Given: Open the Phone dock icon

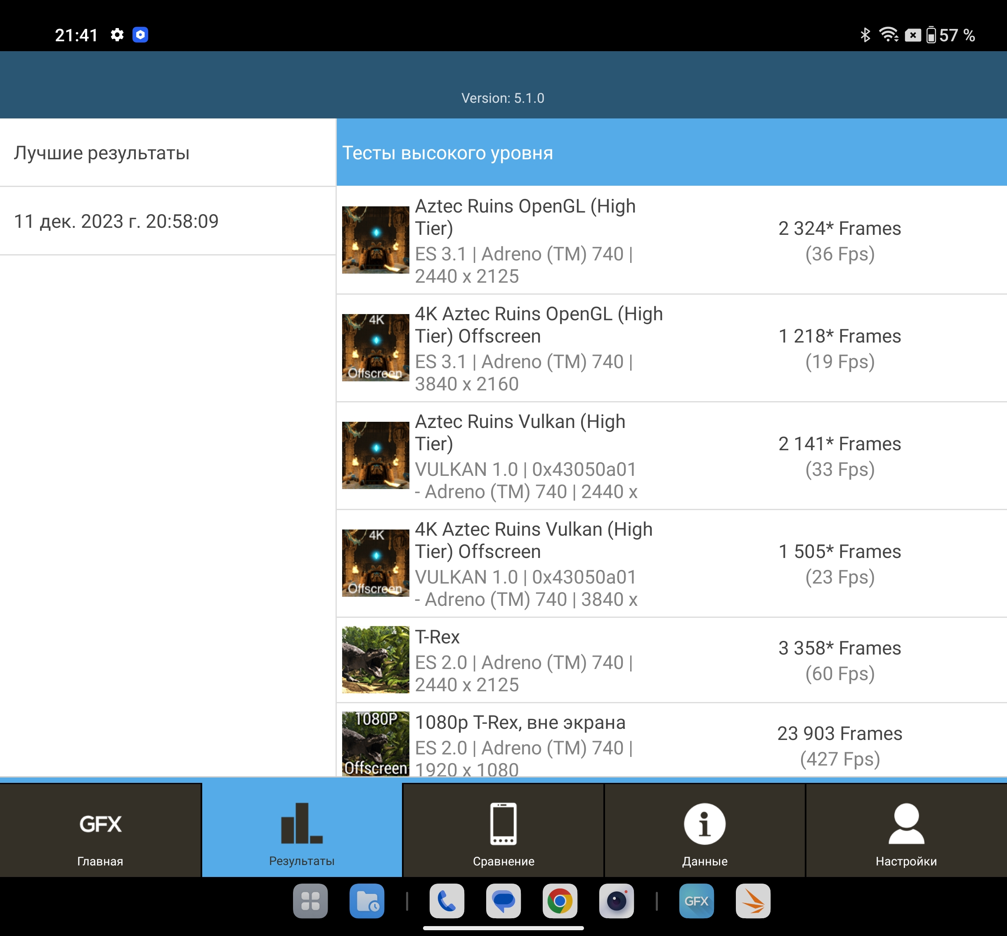Looking at the screenshot, I should tap(447, 901).
